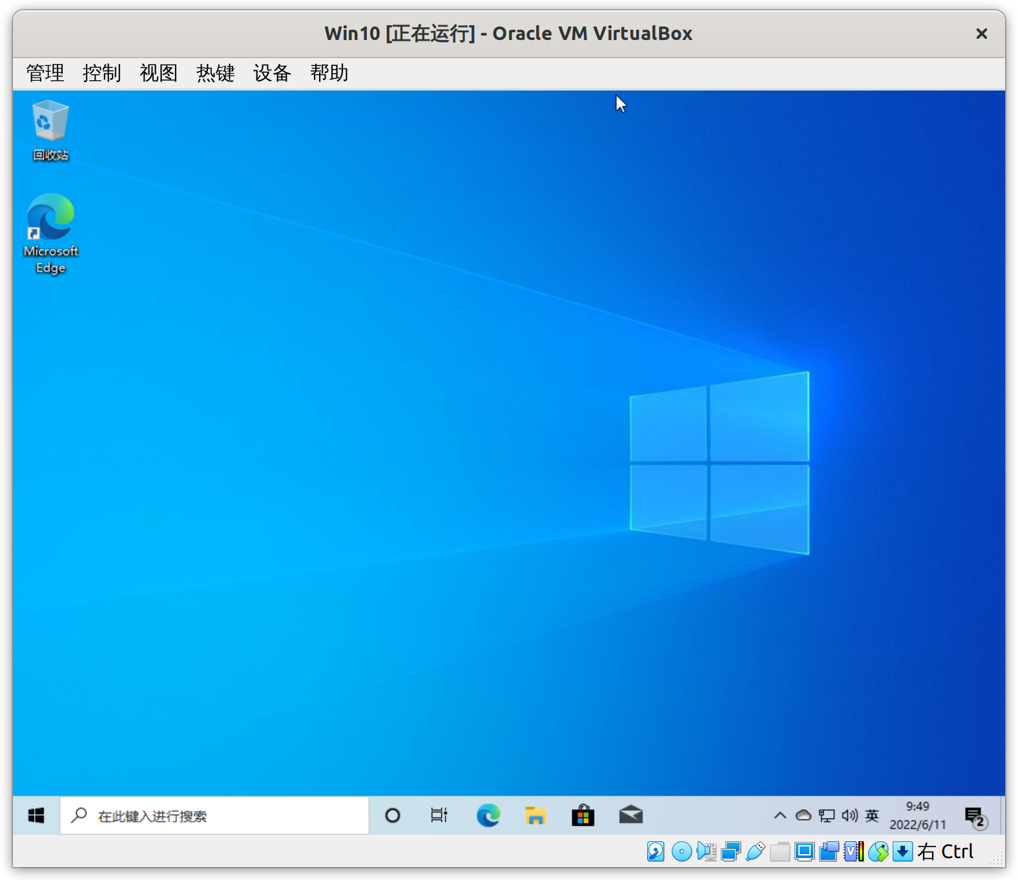The image size is (1018, 880).
Task: Click the USB devices status icon
Action: click(755, 852)
